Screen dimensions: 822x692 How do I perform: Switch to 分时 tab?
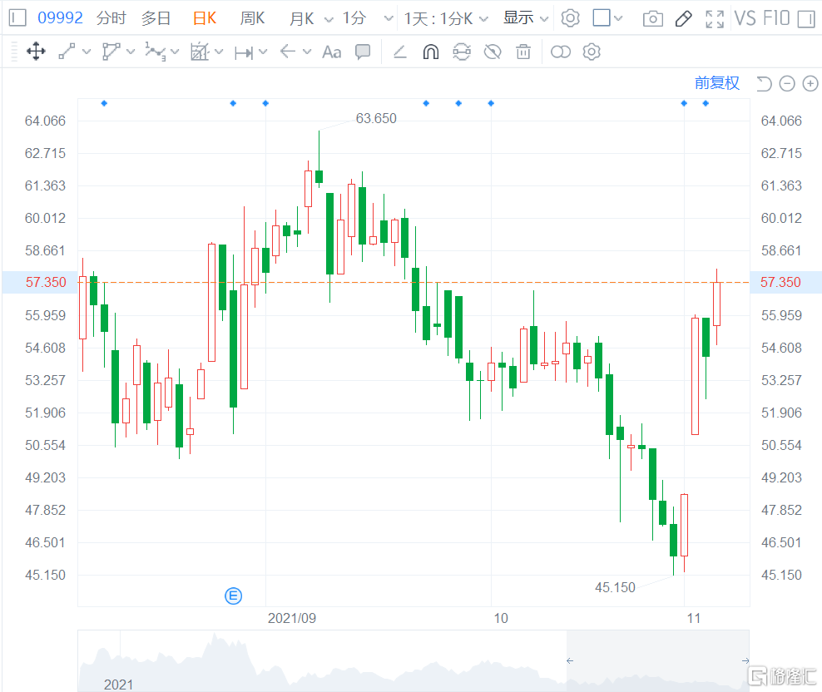pyautogui.click(x=111, y=18)
